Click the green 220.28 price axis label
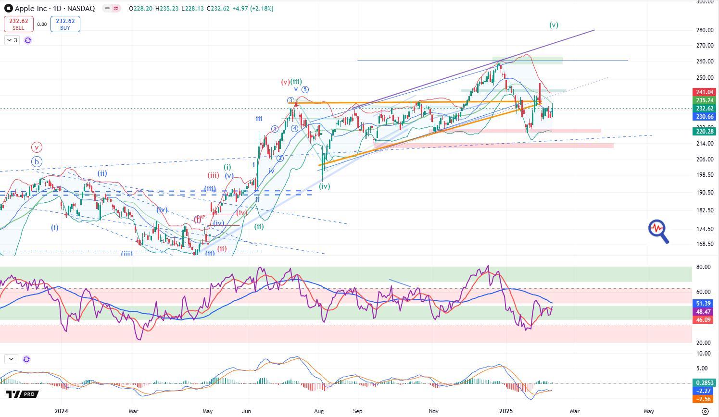The image size is (719, 417). pyautogui.click(x=705, y=131)
